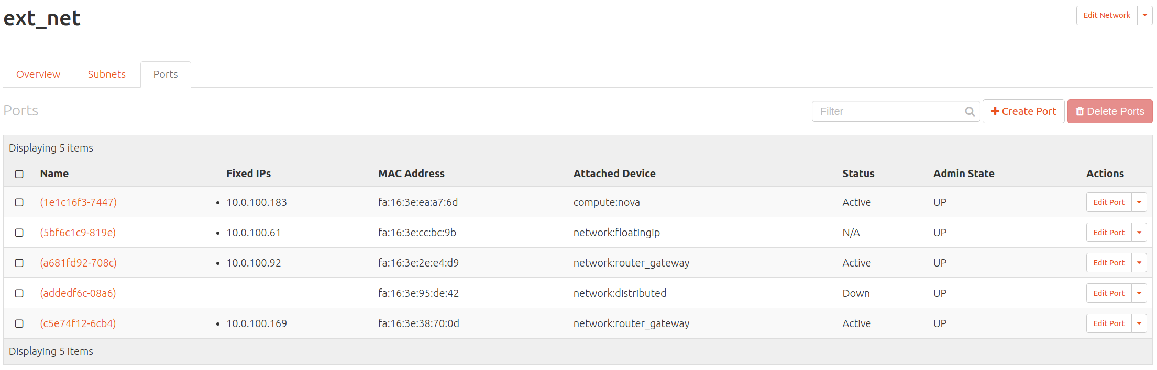Click the Edit Network button
The width and height of the screenshot is (1157, 370).
tap(1106, 16)
